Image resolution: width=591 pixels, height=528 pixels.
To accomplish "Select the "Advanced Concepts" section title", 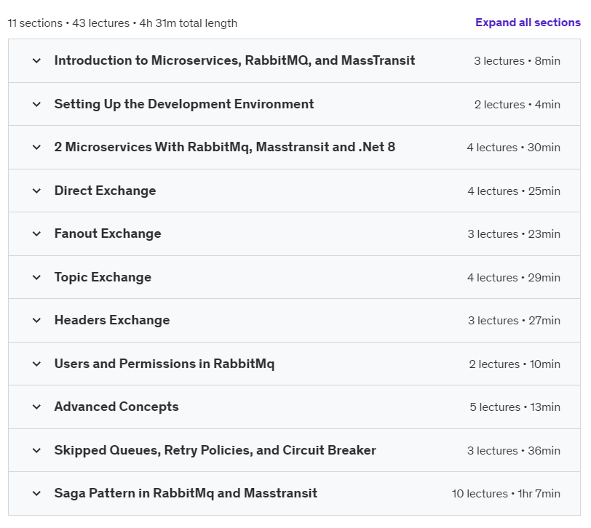I will [x=116, y=407].
